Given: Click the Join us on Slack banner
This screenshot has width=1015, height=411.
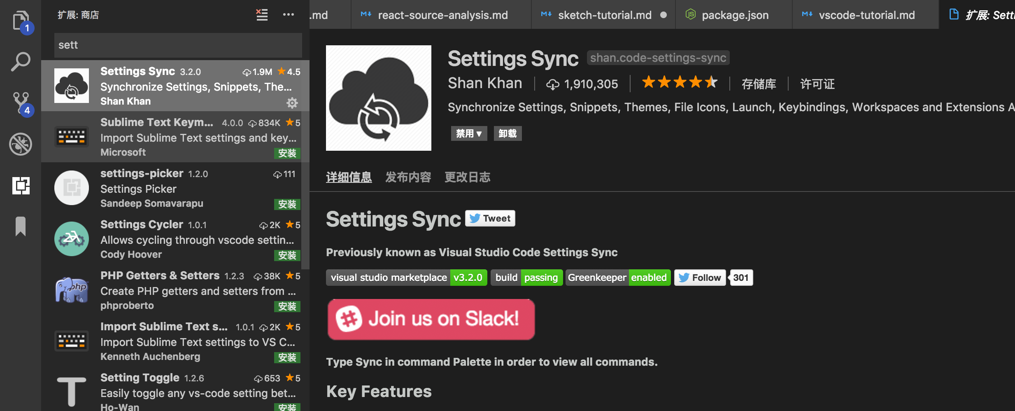Looking at the screenshot, I should 431,319.
